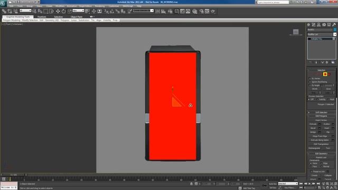Switch to Graphite Modeling Tools tab
338x190 pixels.
(x=18, y=16)
